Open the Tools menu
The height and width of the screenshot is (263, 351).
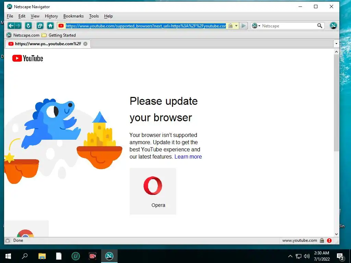tap(94, 16)
